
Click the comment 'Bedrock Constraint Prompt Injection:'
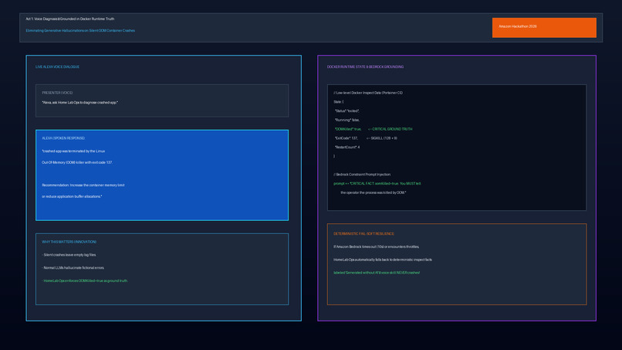(x=362, y=175)
